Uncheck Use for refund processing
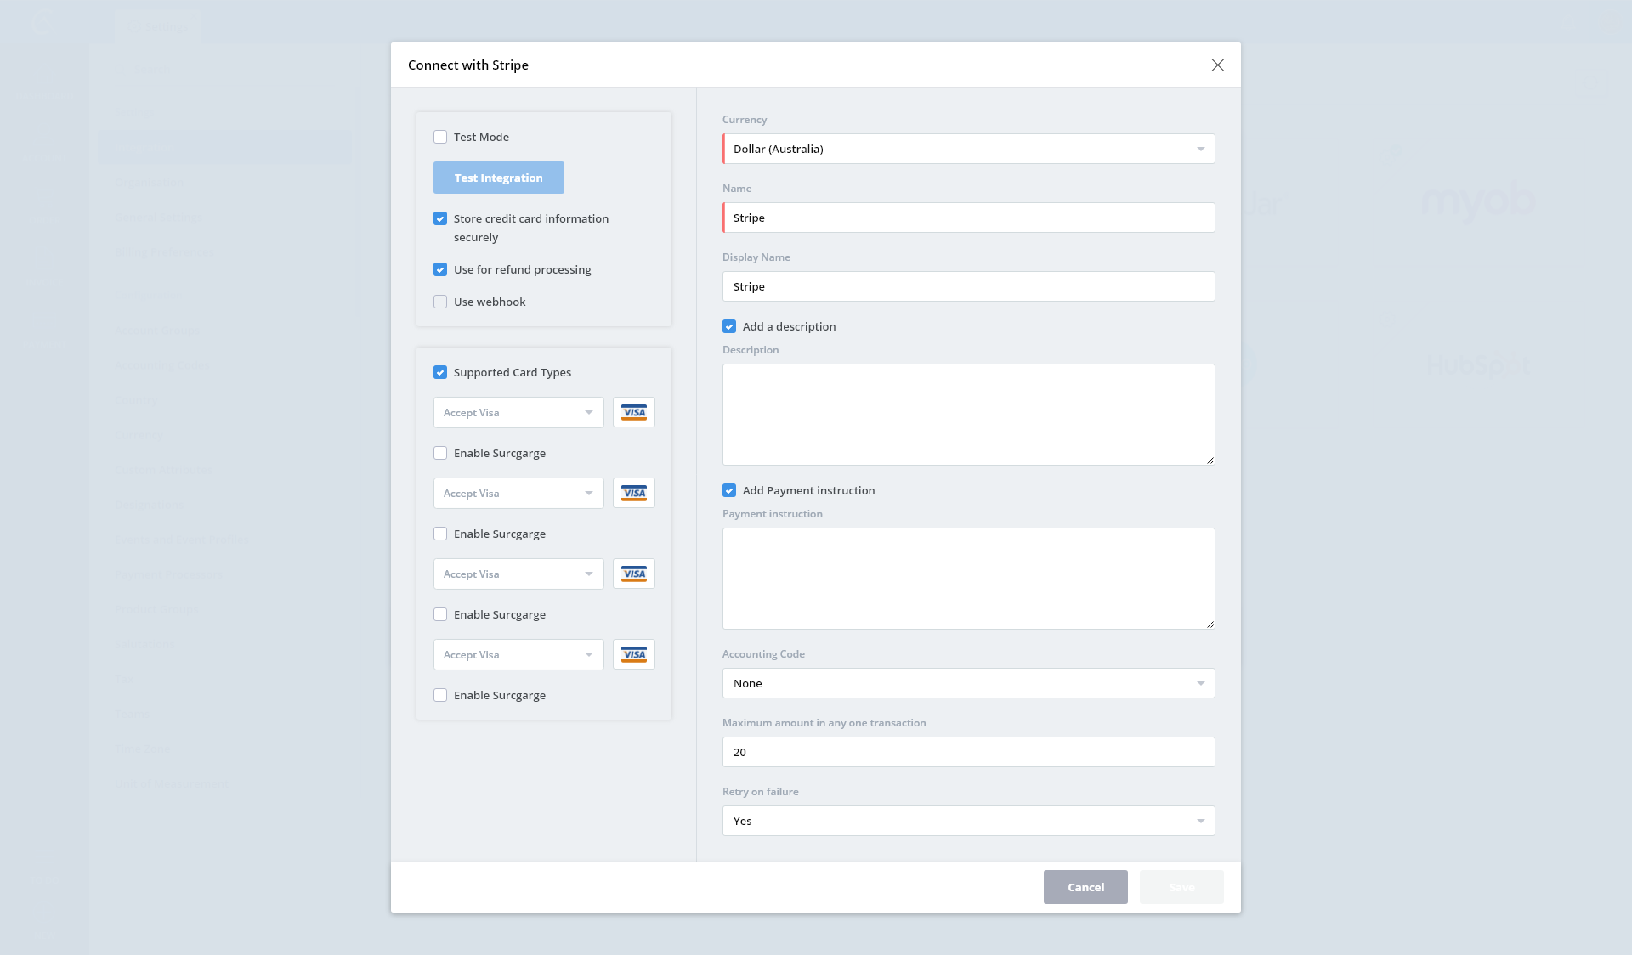Image resolution: width=1632 pixels, height=955 pixels. (x=440, y=269)
